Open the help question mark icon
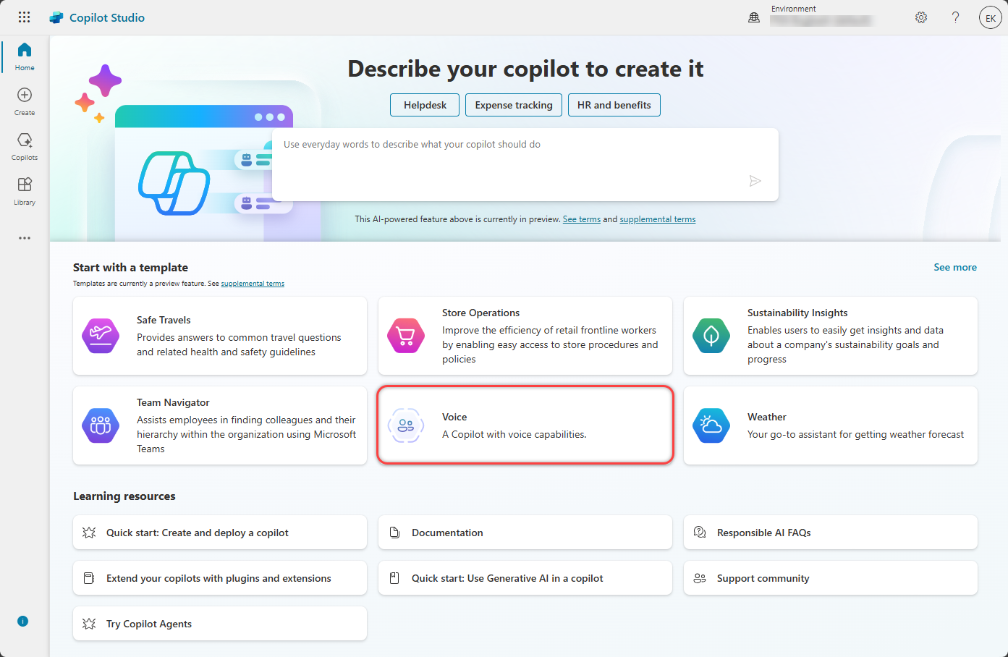The height and width of the screenshot is (657, 1008). tap(955, 17)
